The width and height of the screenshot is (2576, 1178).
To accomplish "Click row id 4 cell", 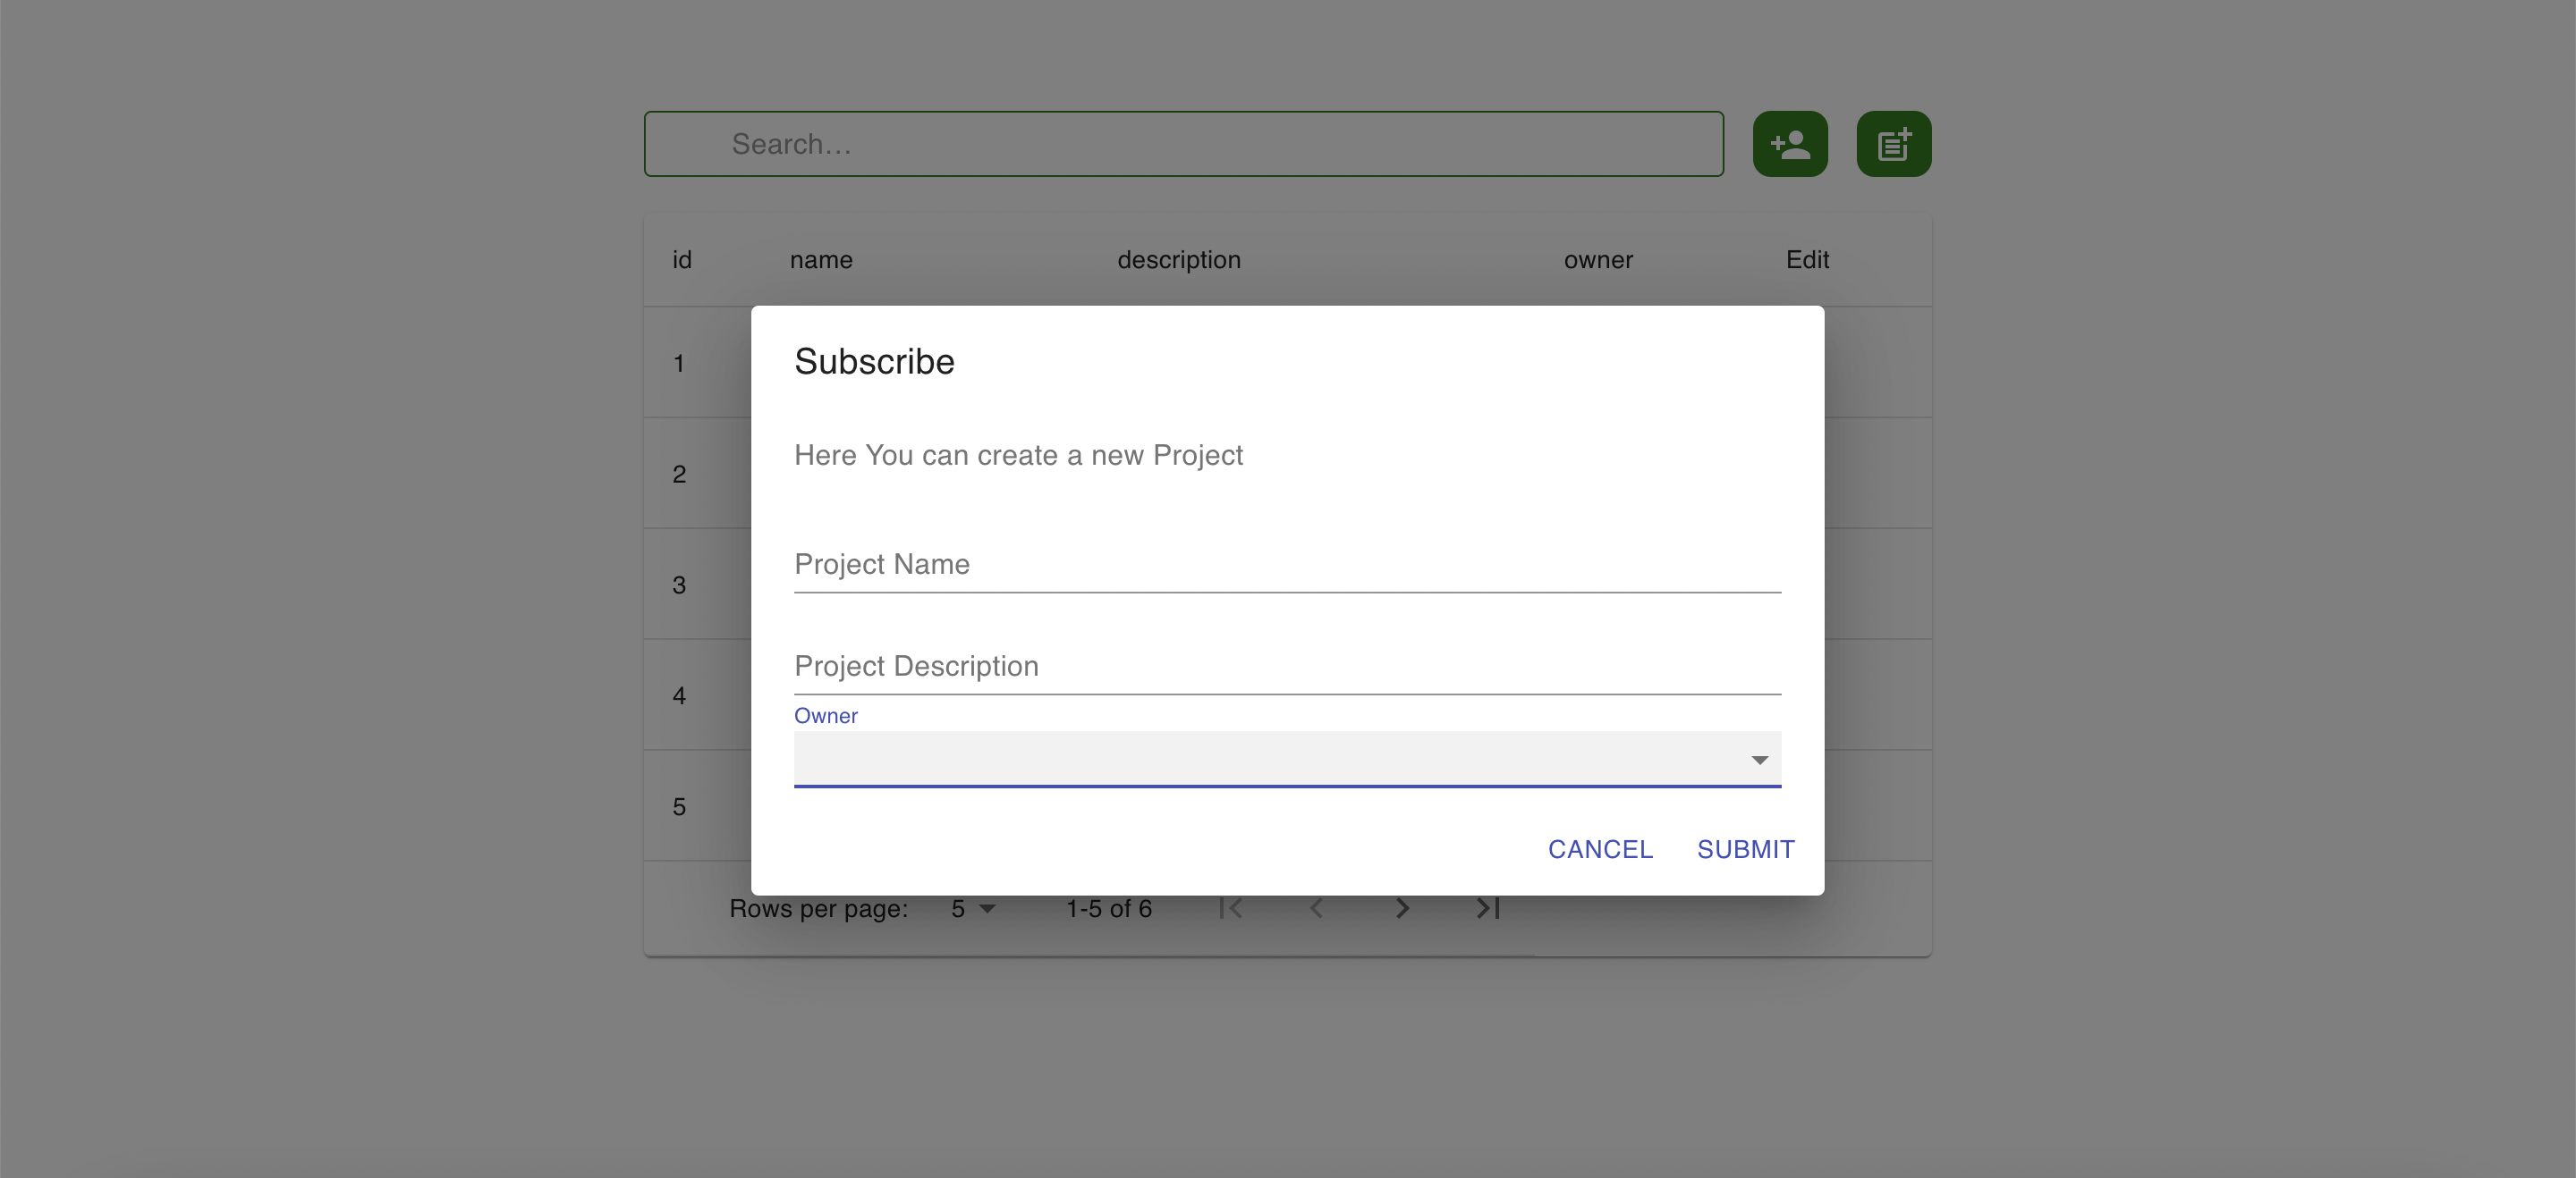I will pos(679,695).
